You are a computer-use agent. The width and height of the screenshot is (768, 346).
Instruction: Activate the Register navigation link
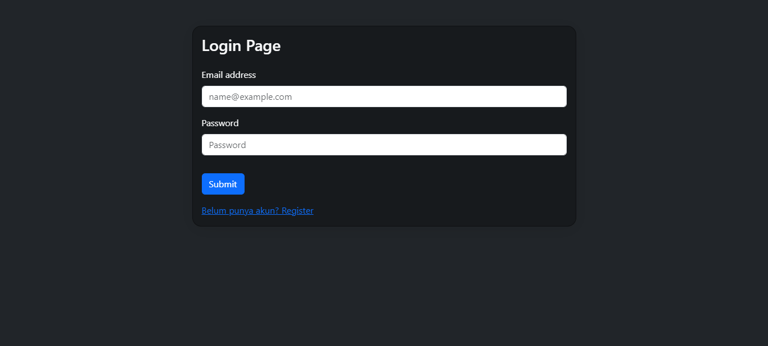(297, 210)
